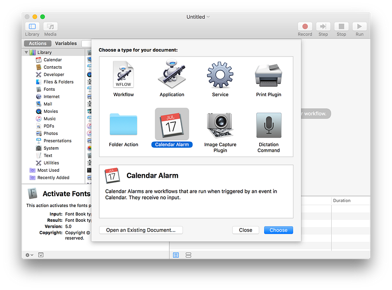Open the Media toolbar button

[x=50, y=26]
